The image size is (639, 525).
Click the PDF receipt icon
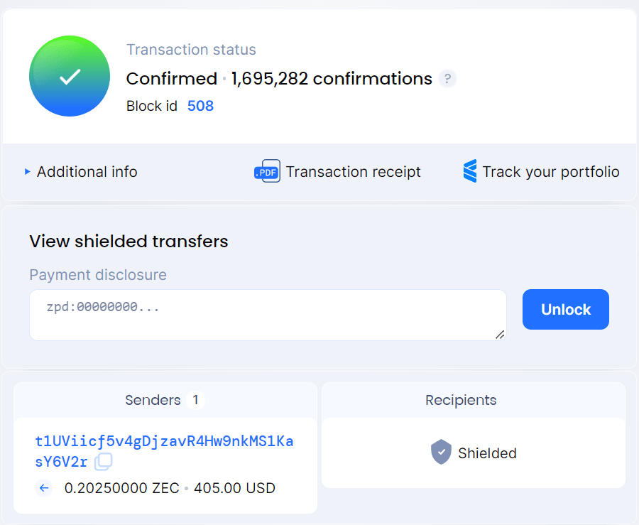[267, 172]
